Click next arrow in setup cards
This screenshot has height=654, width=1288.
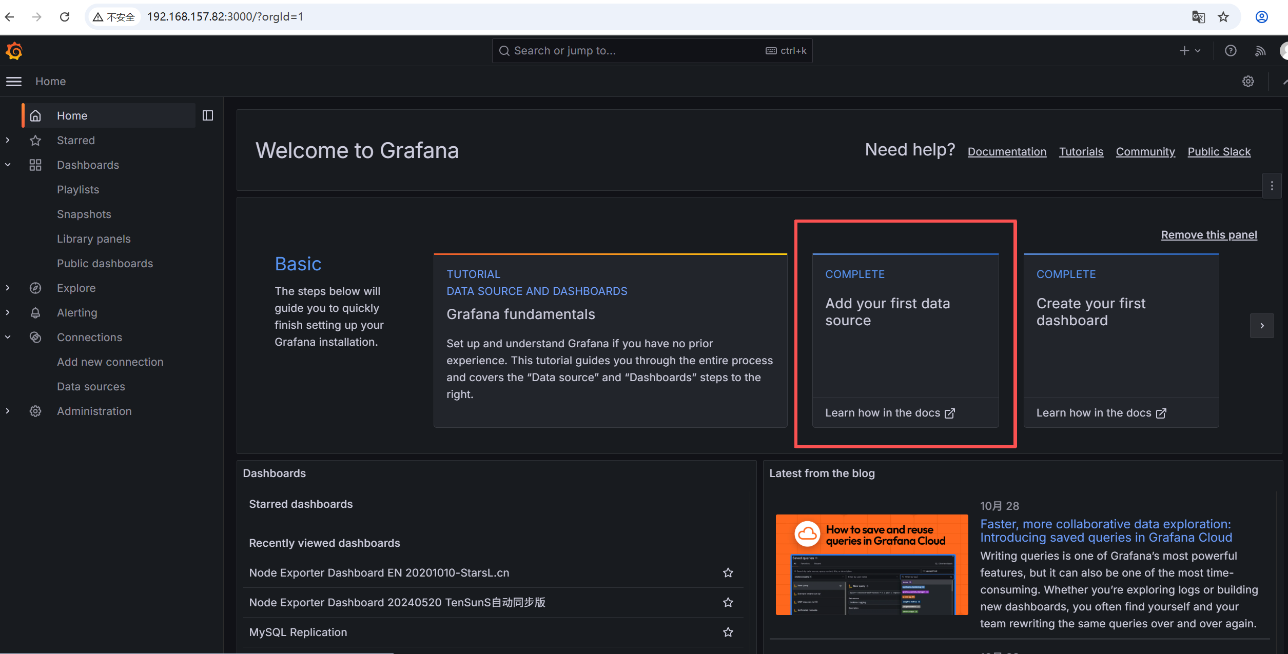pyautogui.click(x=1262, y=326)
